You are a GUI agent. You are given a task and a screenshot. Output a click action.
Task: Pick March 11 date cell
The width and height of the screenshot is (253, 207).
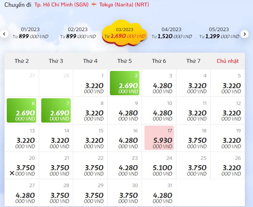(193, 110)
